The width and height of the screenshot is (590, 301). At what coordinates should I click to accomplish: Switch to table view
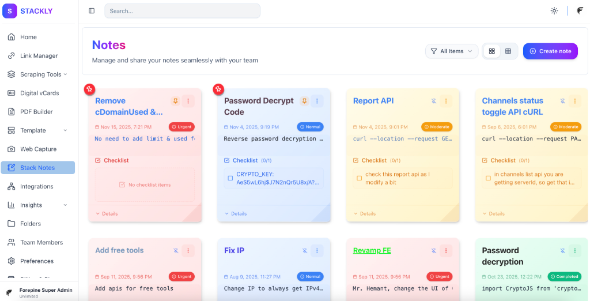(x=508, y=51)
